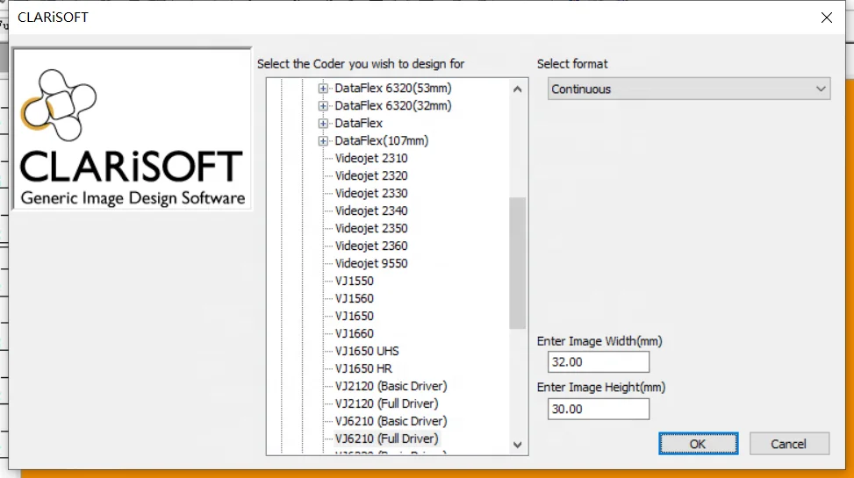Choose the plain VJ1650 coder
854x478 pixels.
click(x=354, y=316)
